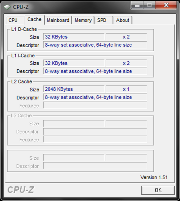Click the empty L2 Cache Features field
The image size is (180, 201).
point(95,105)
